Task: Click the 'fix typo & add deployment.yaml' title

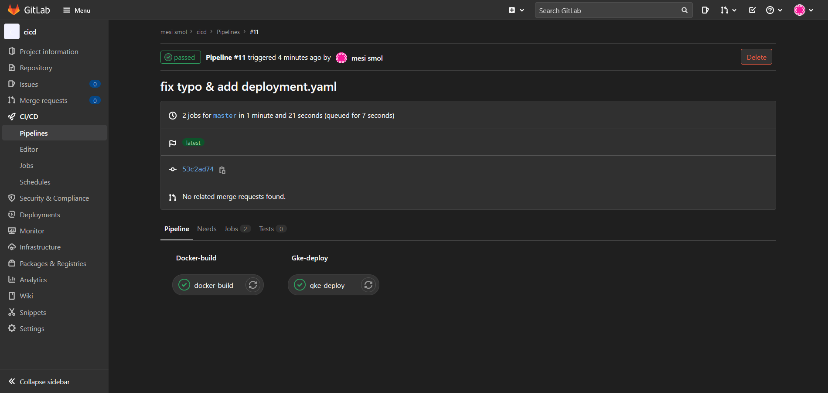Action: click(249, 86)
